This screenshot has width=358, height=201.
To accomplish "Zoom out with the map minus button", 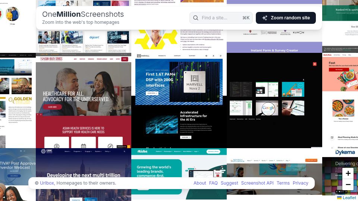I will 348,185.
